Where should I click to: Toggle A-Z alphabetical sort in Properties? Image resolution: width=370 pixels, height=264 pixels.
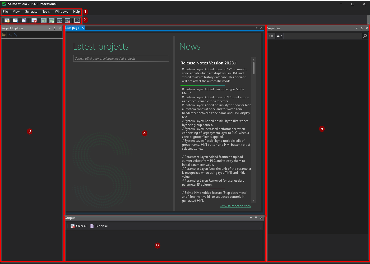(x=280, y=36)
